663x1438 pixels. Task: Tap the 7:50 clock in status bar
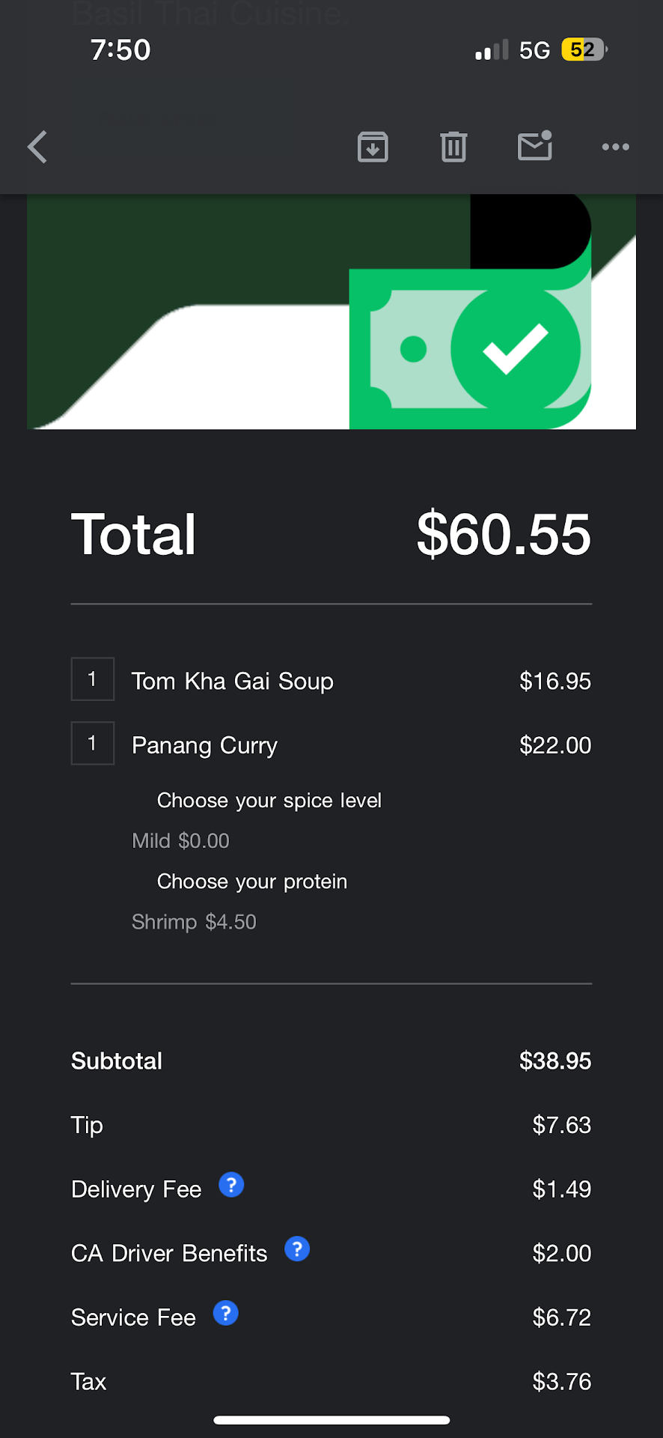pyautogui.click(x=120, y=50)
